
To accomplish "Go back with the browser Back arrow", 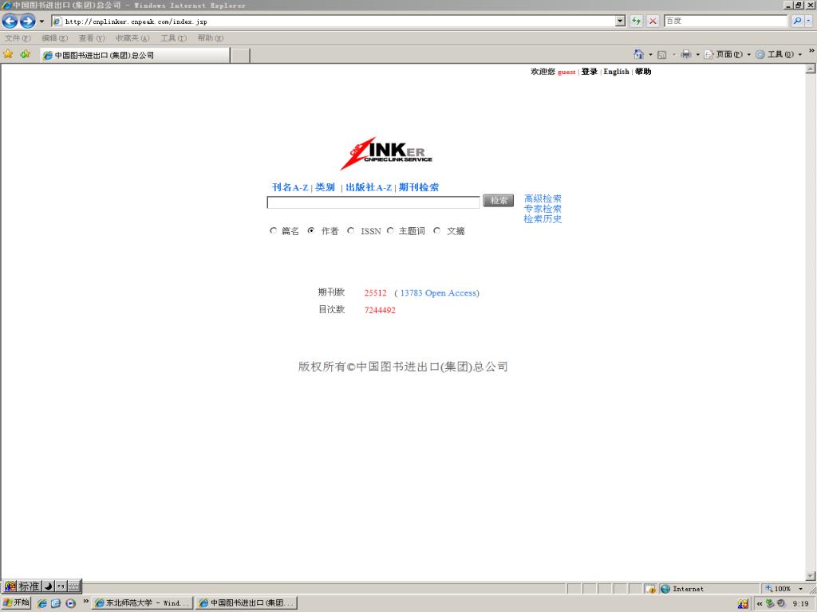I will click(x=10, y=22).
